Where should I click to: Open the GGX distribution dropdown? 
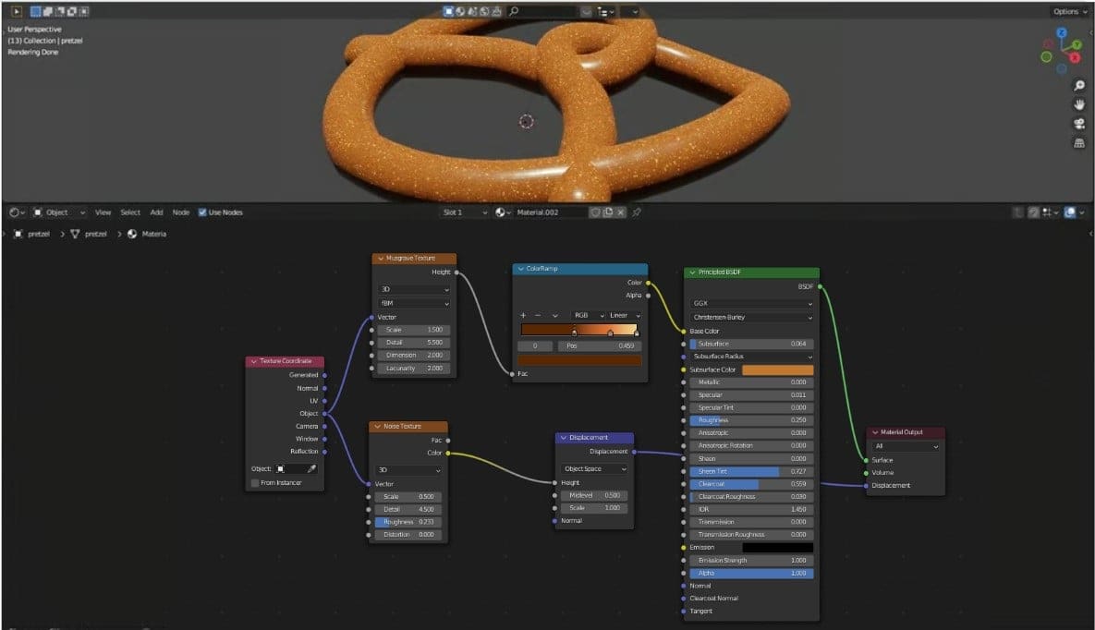pos(751,303)
